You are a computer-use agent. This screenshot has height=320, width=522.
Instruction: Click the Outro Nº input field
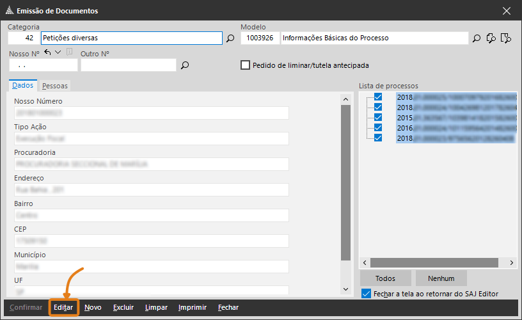pyautogui.click(x=128, y=65)
